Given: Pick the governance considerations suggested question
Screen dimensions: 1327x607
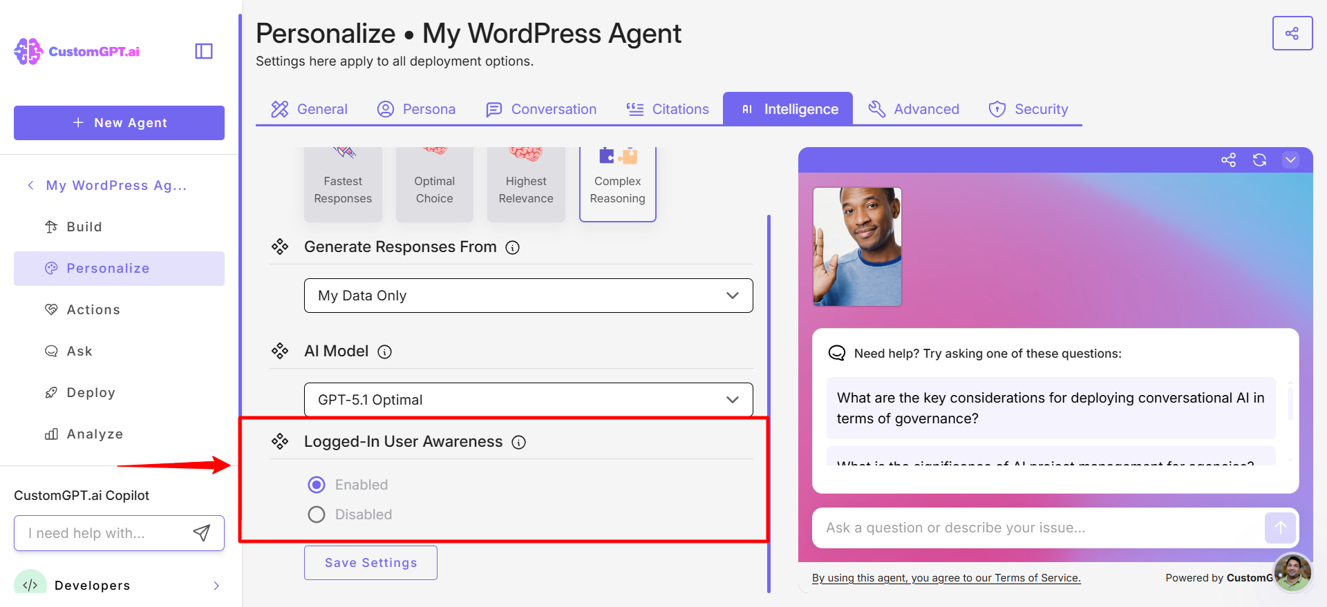Looking at the screenshot, I should point(1051,408).
